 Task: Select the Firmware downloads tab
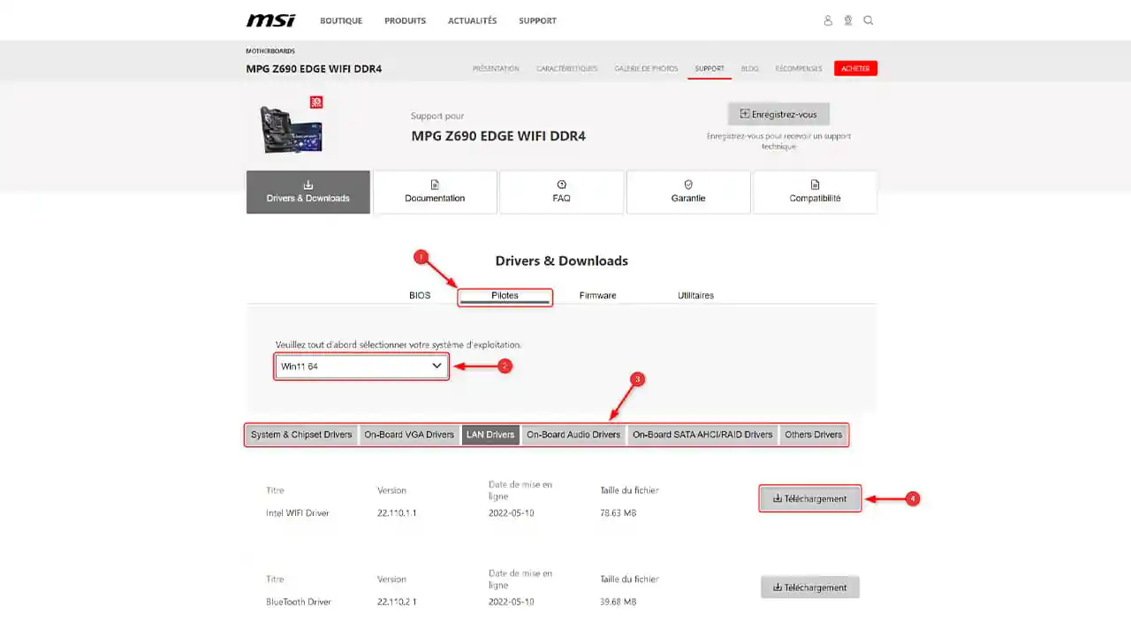[x=597, y=295]
